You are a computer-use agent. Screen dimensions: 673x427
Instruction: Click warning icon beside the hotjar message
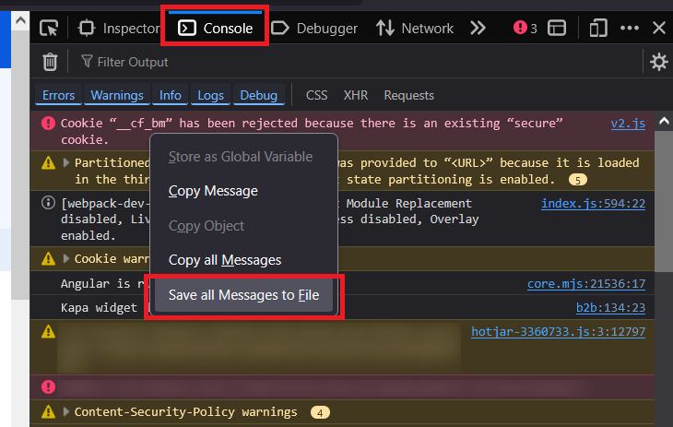coord(48,331)
